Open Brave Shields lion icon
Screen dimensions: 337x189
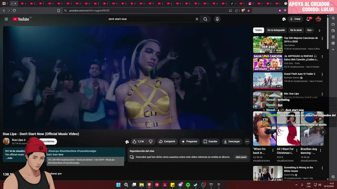pyautogui.click(x=243, y=10)
